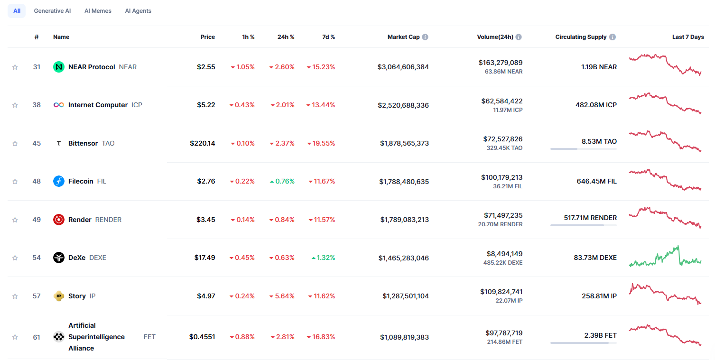Click NEAR volume $163,279,089
The height and width of the screenshot is (360, 715).
tap(501, 63)
